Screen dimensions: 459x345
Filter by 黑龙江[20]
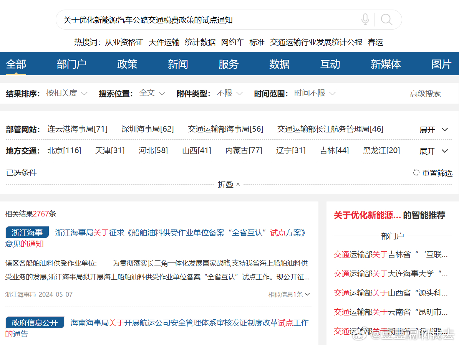point(381,150)
